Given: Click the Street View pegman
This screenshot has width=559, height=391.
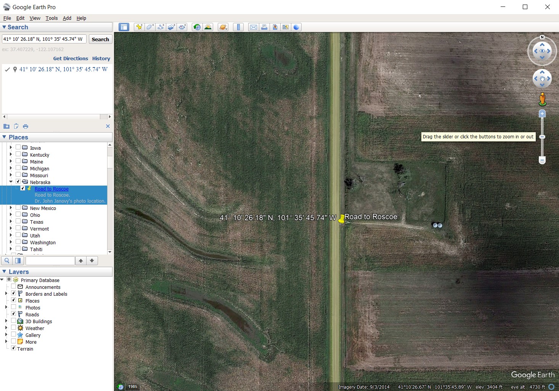Looking at the screenshot, I should (542, 99).
